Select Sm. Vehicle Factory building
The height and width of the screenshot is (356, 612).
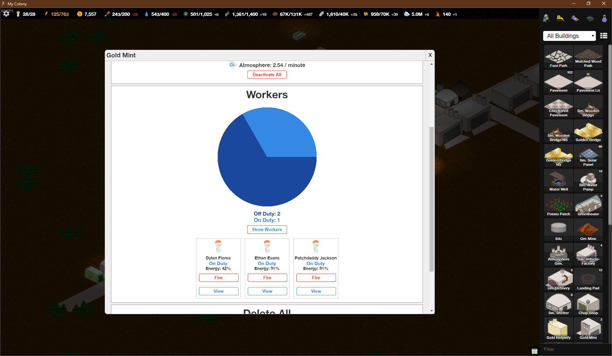coord(588,254)
